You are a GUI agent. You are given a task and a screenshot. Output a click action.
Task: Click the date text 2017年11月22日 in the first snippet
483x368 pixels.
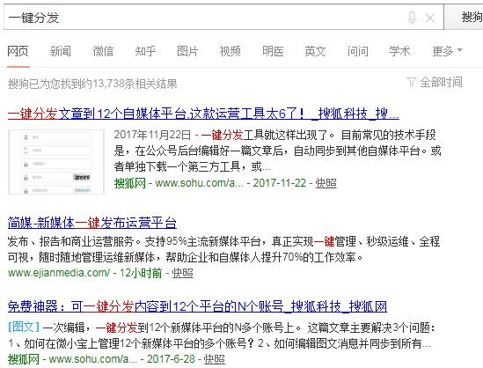pyautogui.click(x=152, y=135)
